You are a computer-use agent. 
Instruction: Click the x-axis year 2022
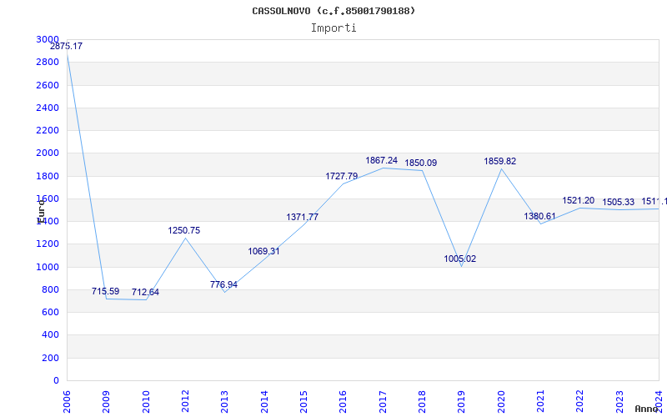pyautogui.click(x=579, y=402)
